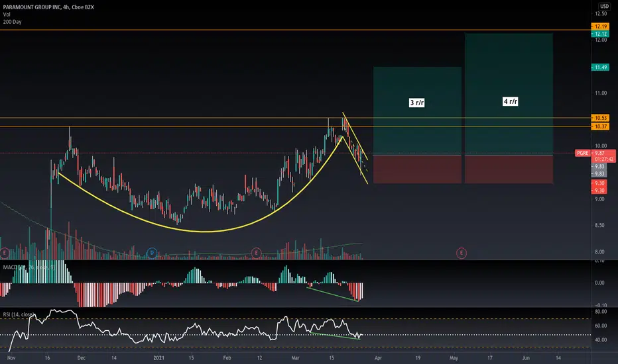Click the Feb date on time axis
The image size is (618, 364).
pyautogui.click(x=227, y=358)
